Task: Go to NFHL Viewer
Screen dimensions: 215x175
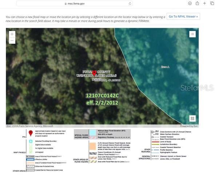Action: [183, 16]
